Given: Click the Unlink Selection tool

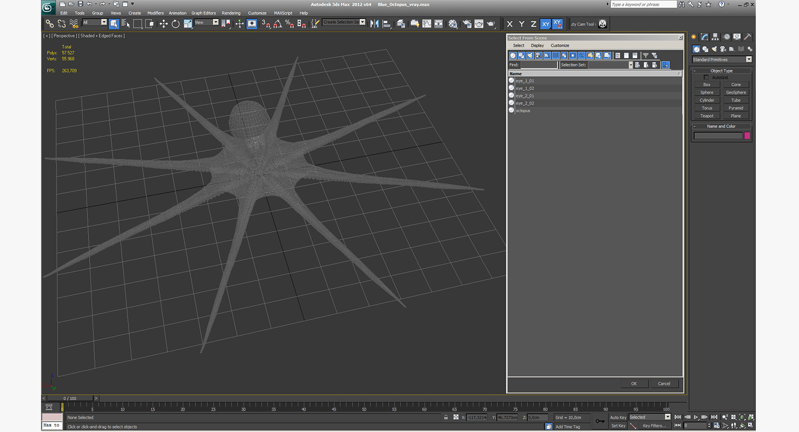Looking at the screenshot, I should click(62, 24).
